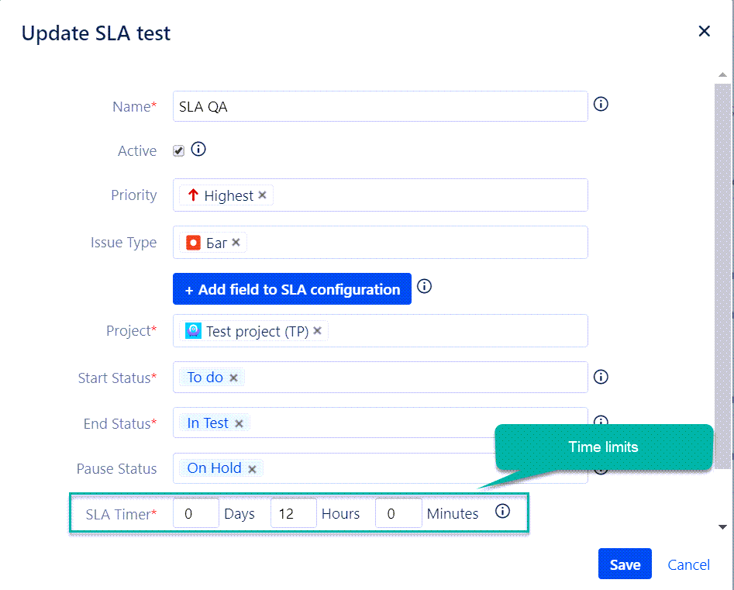
Task: Uncheck the Active checkbox
Action: (x=179, y=151)
